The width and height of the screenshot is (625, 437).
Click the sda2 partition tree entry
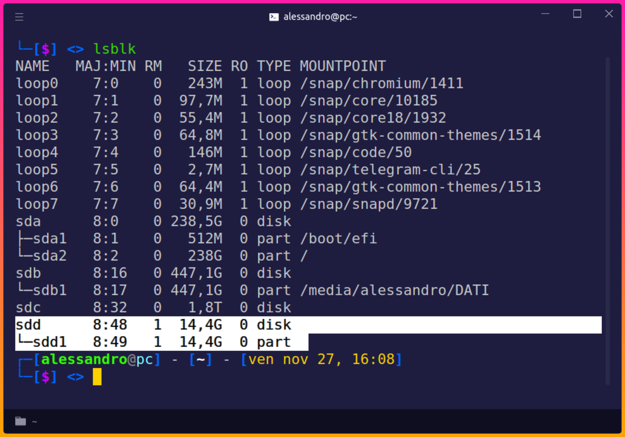(x=49, y=256)
